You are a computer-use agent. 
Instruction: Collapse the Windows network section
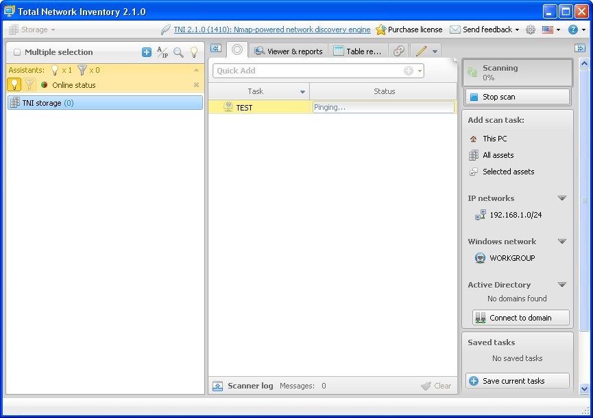562,241
